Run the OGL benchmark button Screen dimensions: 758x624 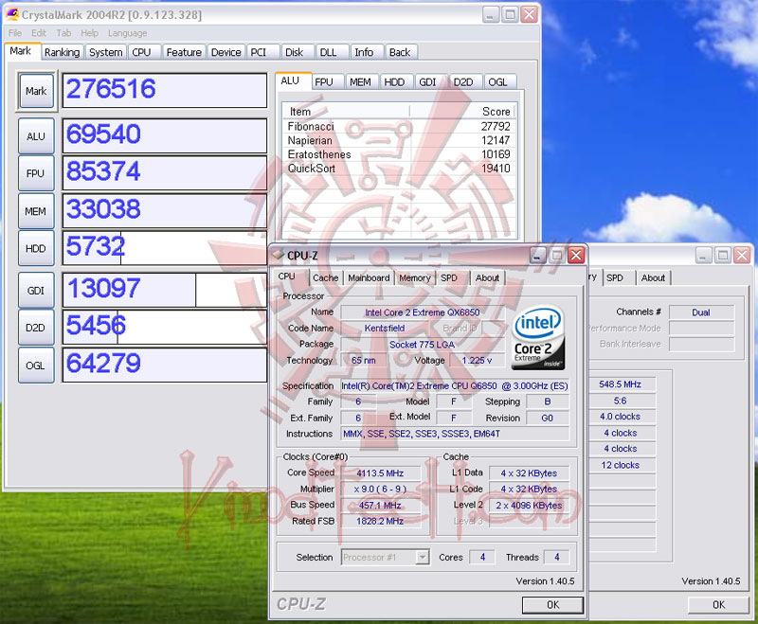tap(36, 365)
